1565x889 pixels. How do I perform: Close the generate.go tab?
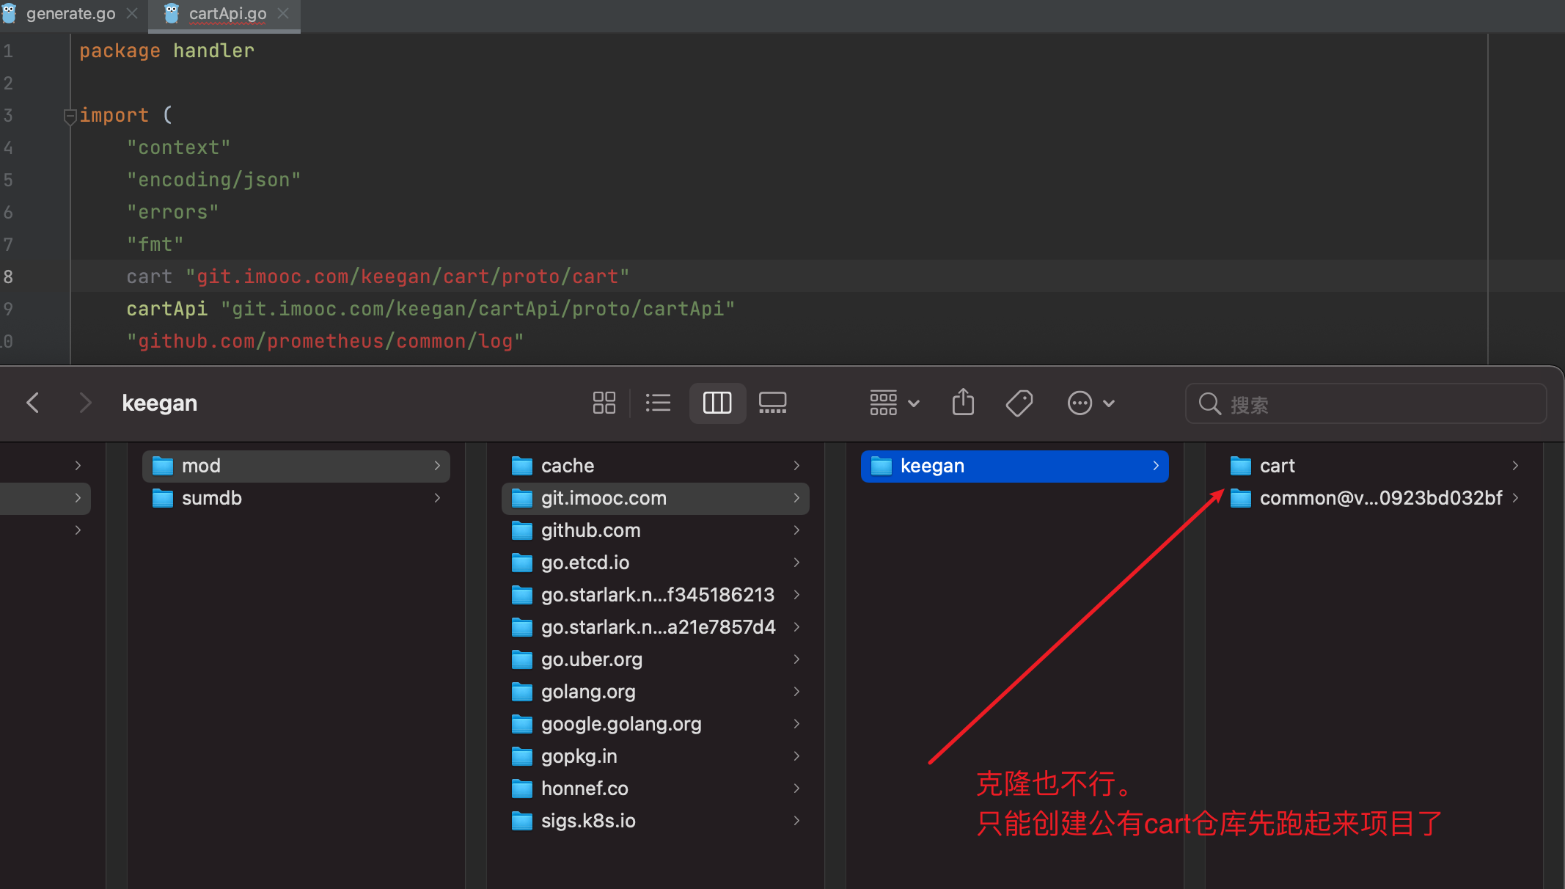point(132,13)
